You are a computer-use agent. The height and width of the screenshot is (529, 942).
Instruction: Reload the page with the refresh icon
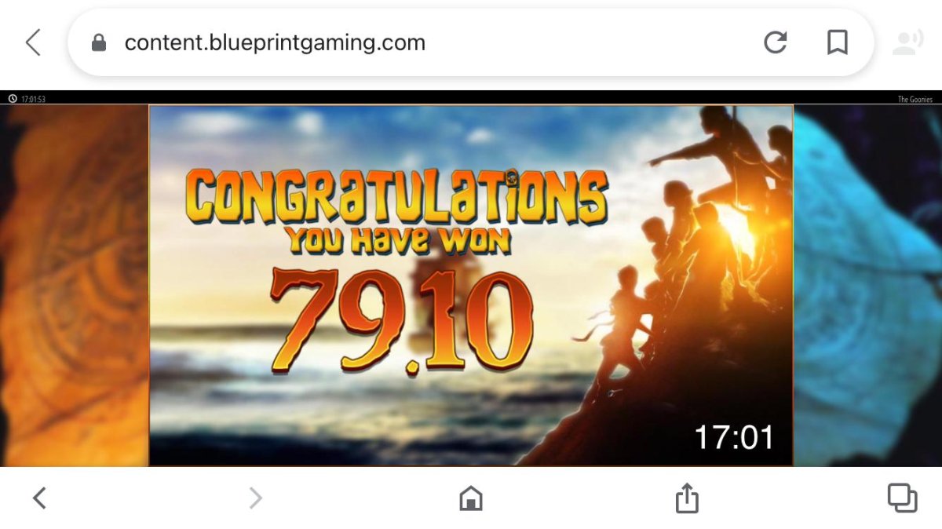(776, 42)
